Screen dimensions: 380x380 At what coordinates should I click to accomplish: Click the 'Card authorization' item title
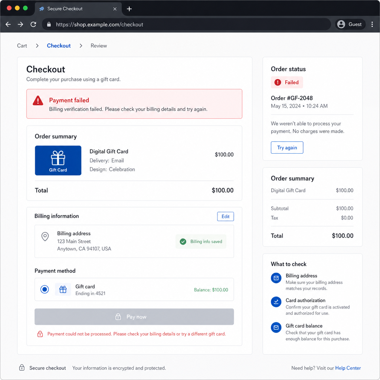[x=305, y=301]
